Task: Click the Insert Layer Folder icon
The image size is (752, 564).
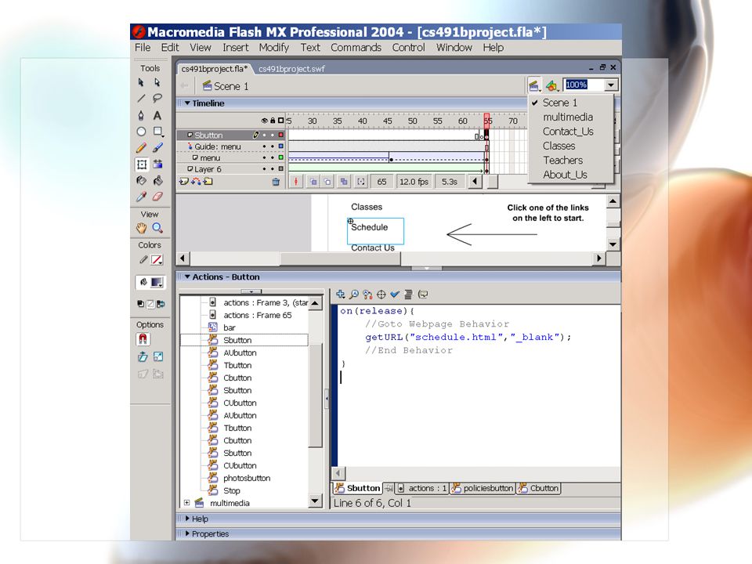Action: click(x=208, y=181)
